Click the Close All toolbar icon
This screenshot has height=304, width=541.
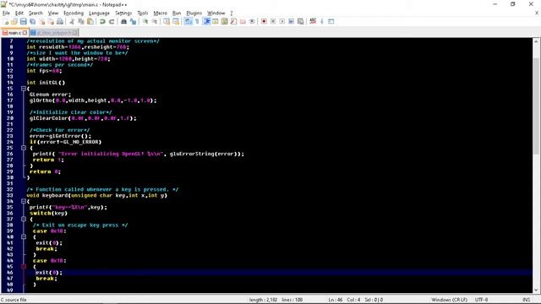(x=51, y=21)
